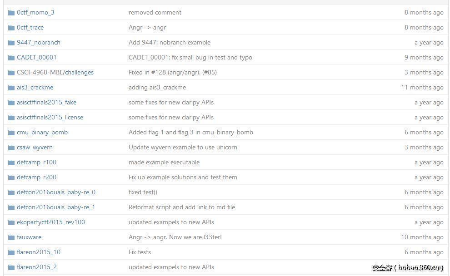The width and height of the screenshot is (450, 276).
Task: Open the CADET_00001 directory link
Action: click(36, 58)
